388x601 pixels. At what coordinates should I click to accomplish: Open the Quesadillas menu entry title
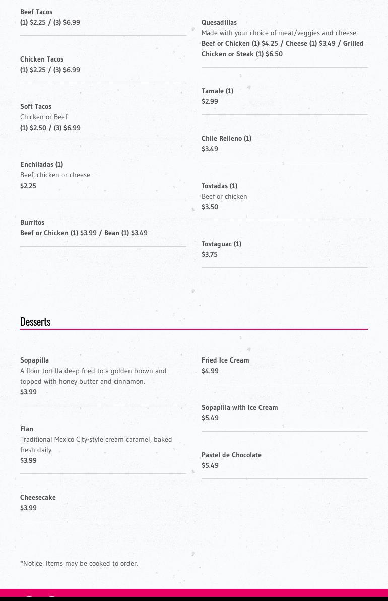[x=219, y=22]
